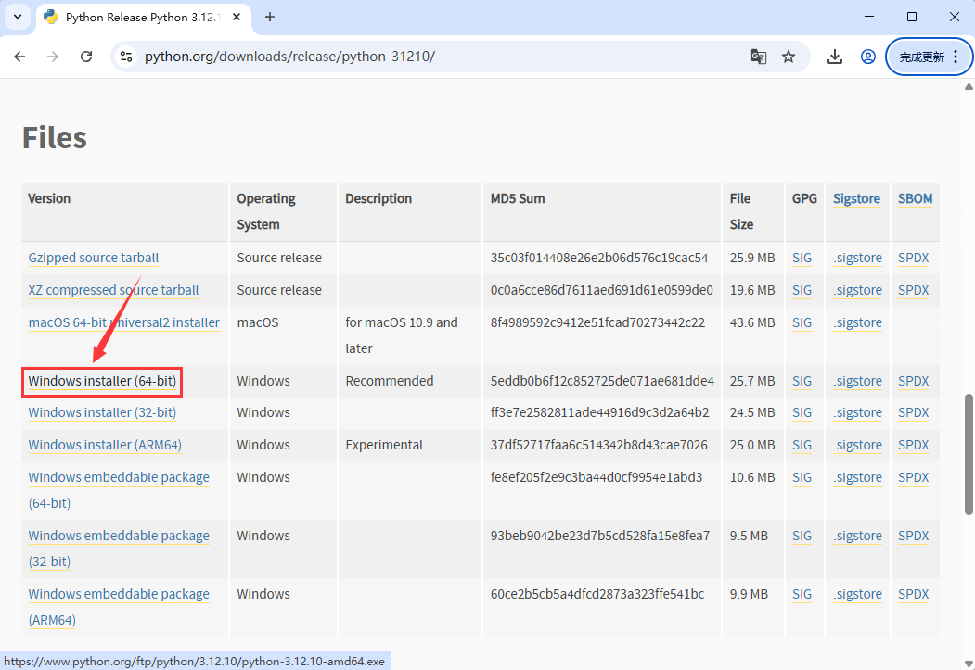The height and width of the screenshot is (670, 975).
Task: Download Windows installer (32-bit)
Action: [x=102, y=412]
